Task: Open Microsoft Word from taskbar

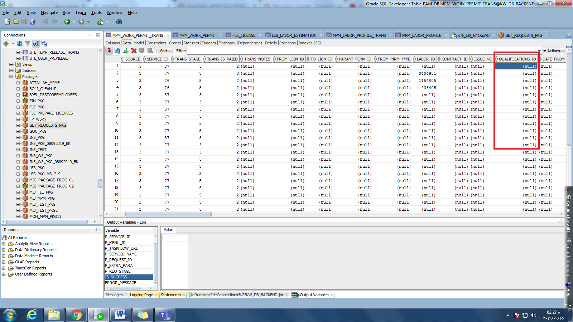Action: click(x=120, y=315)
